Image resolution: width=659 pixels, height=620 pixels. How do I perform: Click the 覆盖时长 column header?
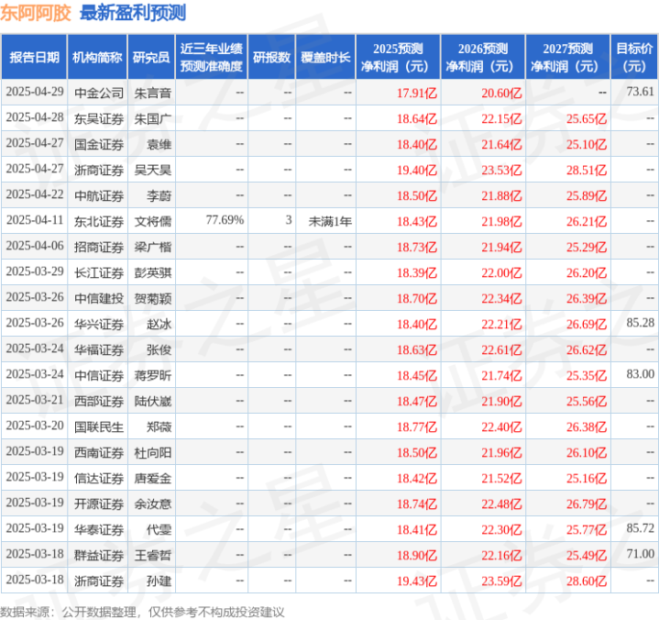325,57
